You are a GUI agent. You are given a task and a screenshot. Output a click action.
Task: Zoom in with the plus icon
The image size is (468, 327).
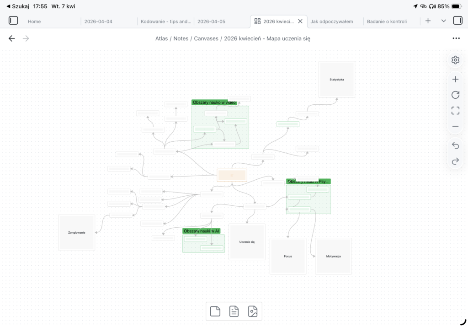click(455, 79)
